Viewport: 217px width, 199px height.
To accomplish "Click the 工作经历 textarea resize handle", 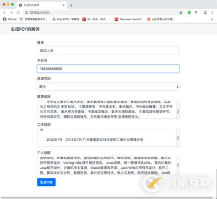I will coord(178,145).
